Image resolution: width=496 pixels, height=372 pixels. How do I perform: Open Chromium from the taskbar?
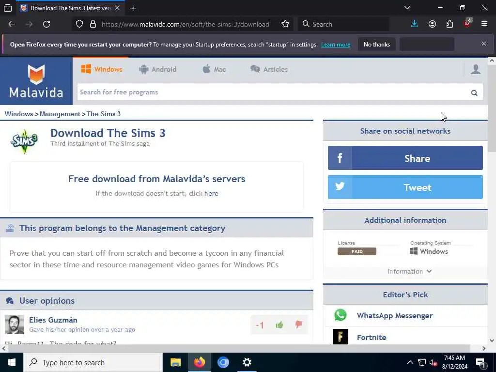223,362
